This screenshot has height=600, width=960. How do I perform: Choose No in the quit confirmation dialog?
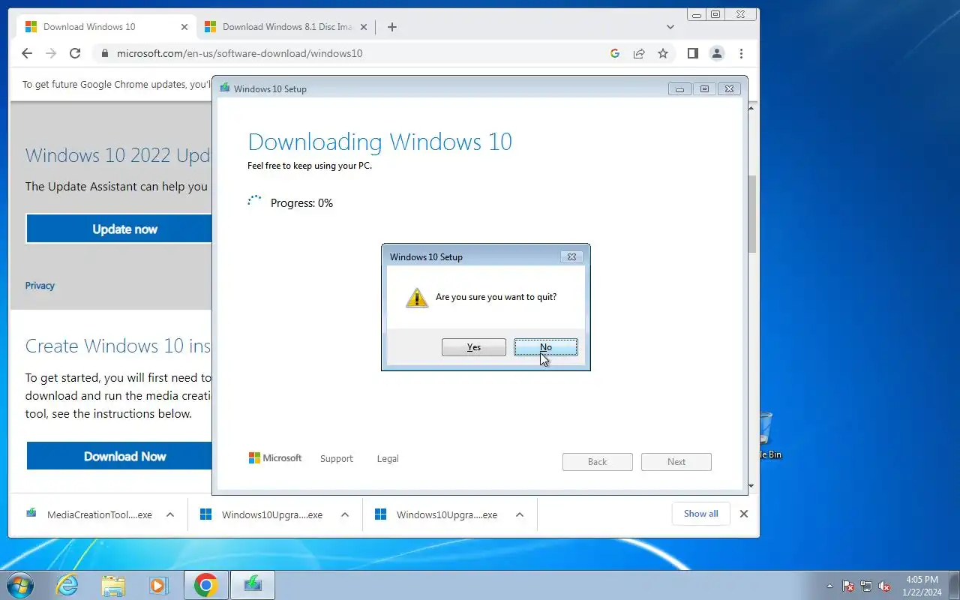pos(545,347)
